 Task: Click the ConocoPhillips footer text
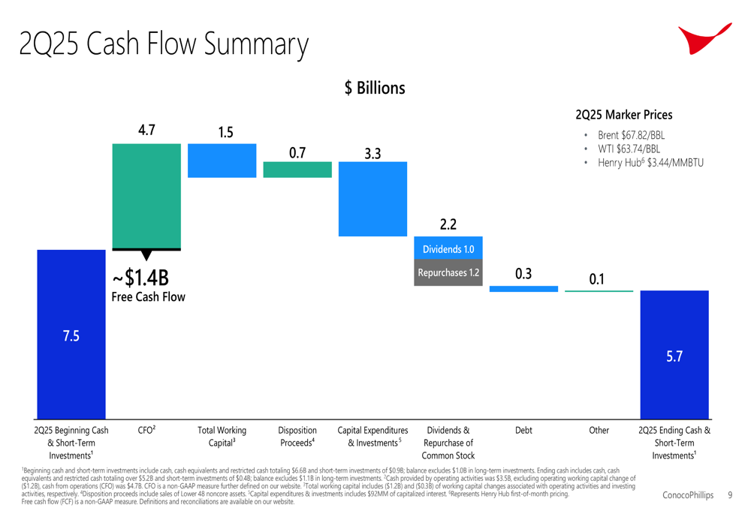coord(688,494)
